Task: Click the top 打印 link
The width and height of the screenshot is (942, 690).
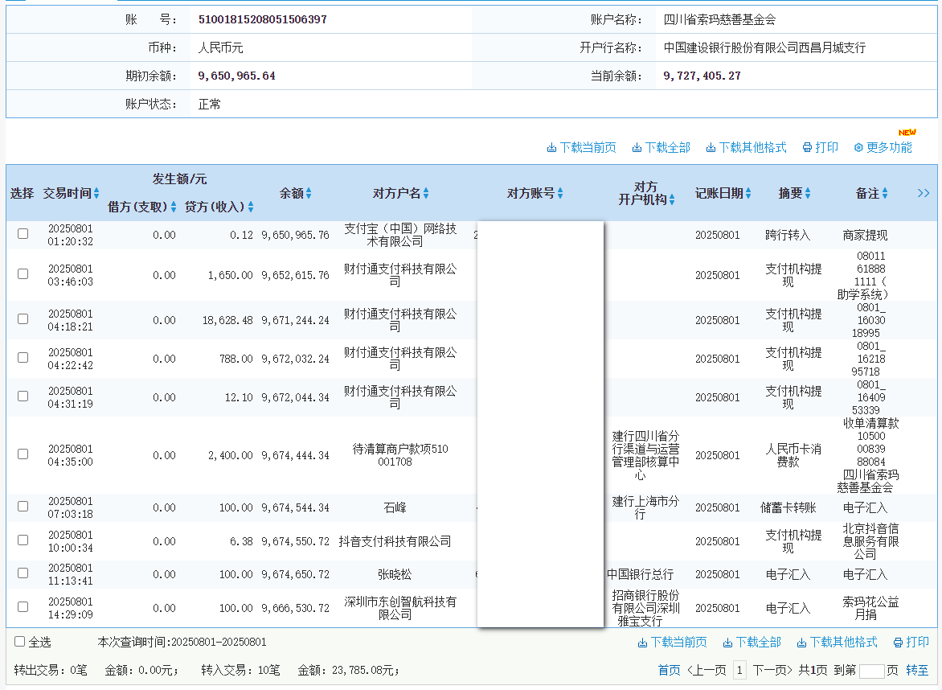Action: [826, 148]
